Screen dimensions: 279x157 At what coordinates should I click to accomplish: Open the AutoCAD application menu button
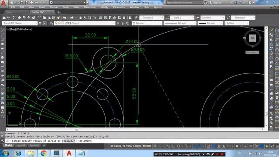(3, 3)
